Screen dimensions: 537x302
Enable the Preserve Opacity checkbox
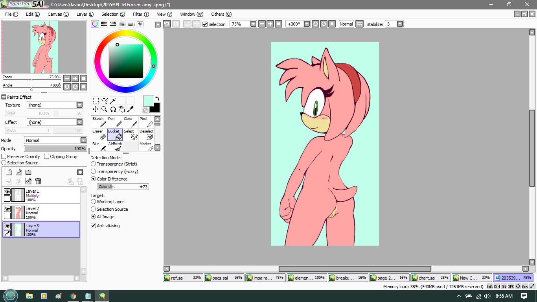4,157
